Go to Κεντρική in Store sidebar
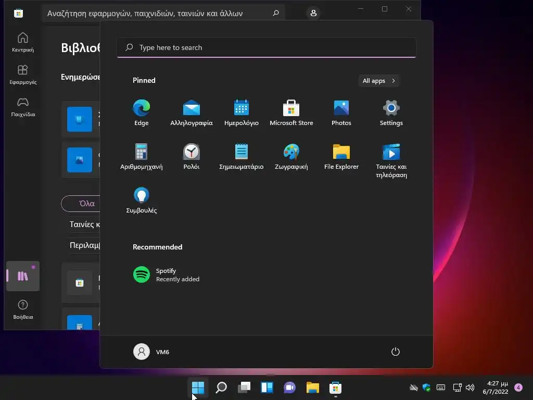The height and width of the screenshot is (400, 533). click(x=23, y=42)
